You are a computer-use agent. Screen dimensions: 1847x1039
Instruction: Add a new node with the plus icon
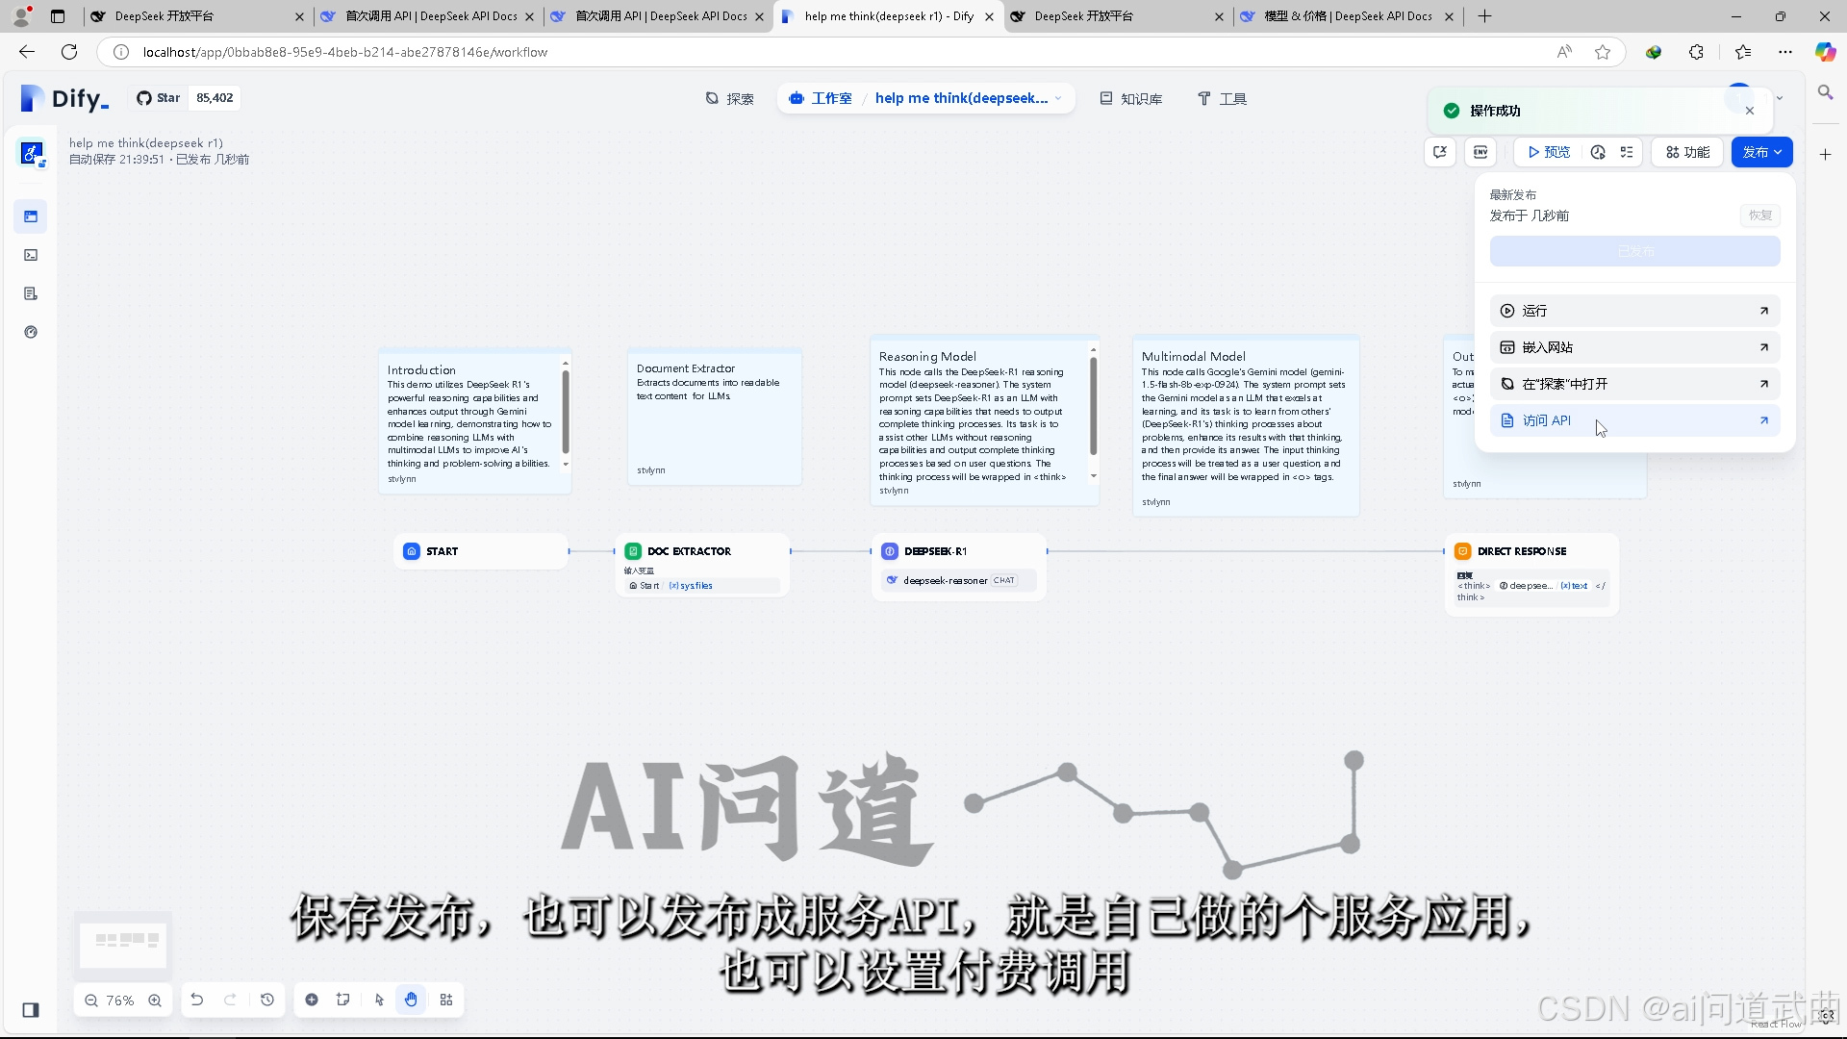pos(312,1000)
